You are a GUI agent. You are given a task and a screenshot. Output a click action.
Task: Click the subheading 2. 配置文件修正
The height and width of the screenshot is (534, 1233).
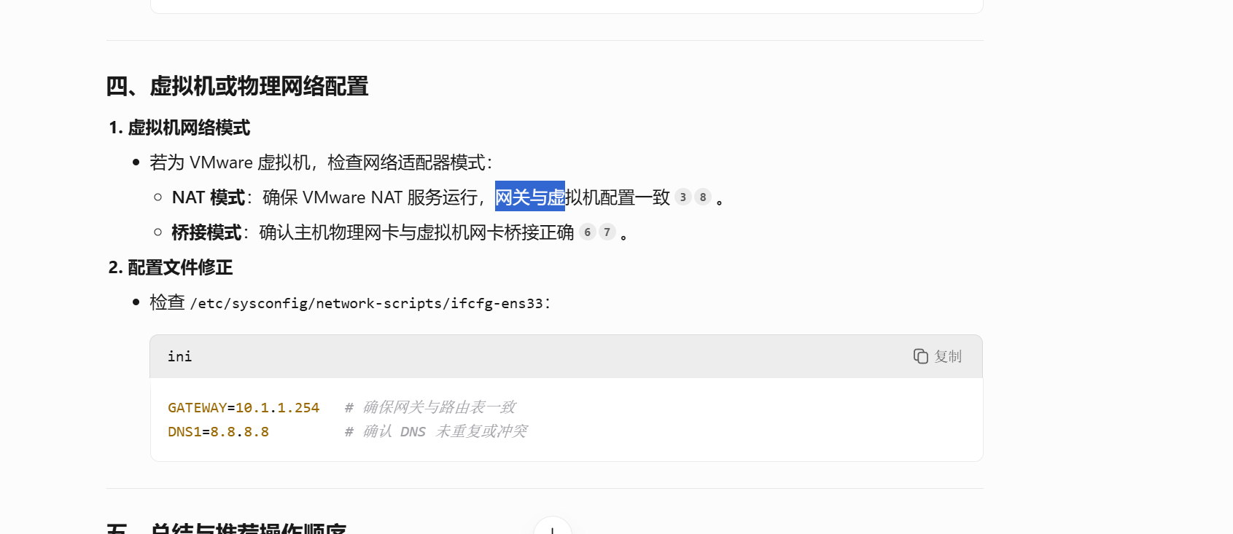pyautogui.click(x=171, y=268)
